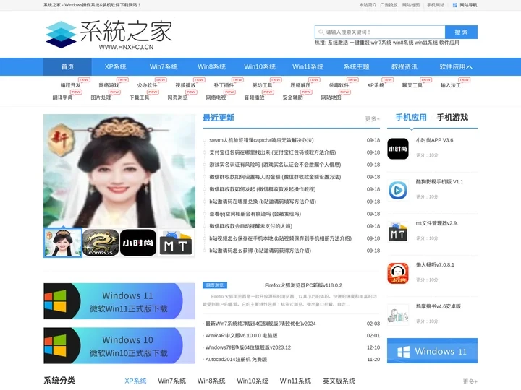Open the Win7系统 nav item

point(164,66)
